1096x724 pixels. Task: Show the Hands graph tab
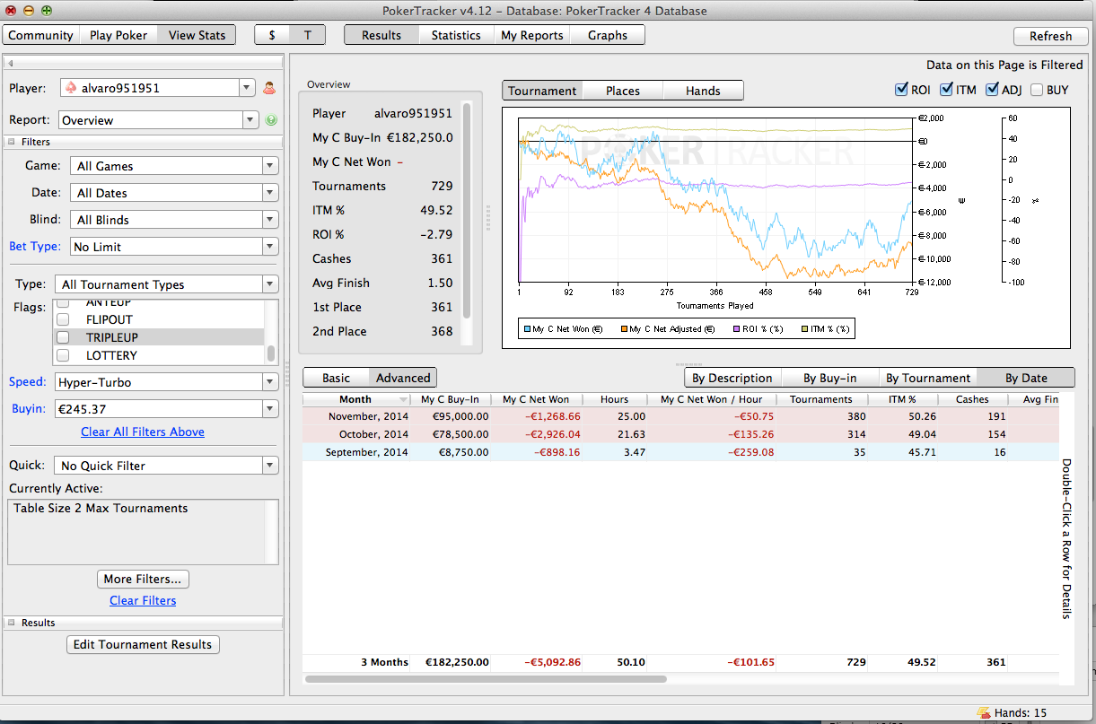click(x=703, y=91)
